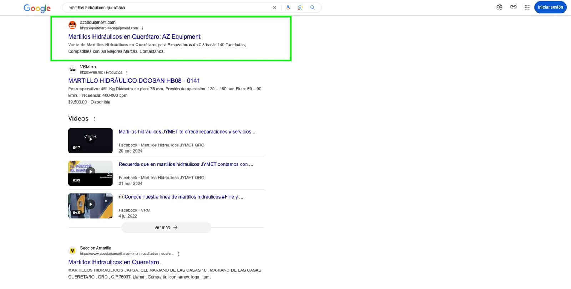Click the link-shaped icon beside the settings gear
Screen dimensions: 571x289
[514, 7]
